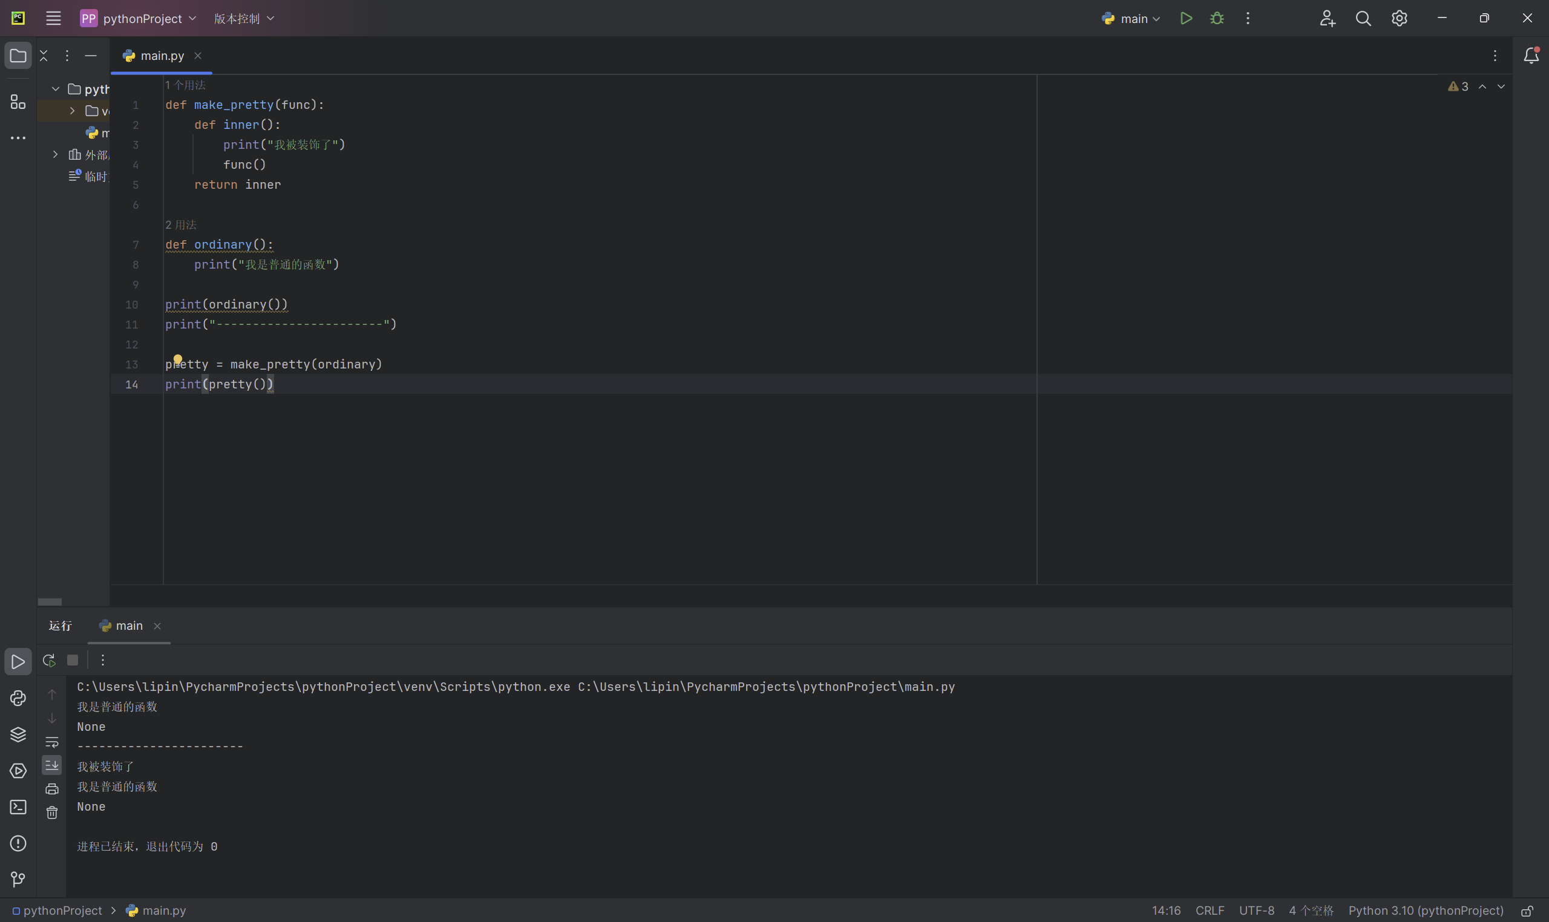Rerun main in the Run toolbar
This screenshot has width=1549, height=922.
tap(49, 660)
